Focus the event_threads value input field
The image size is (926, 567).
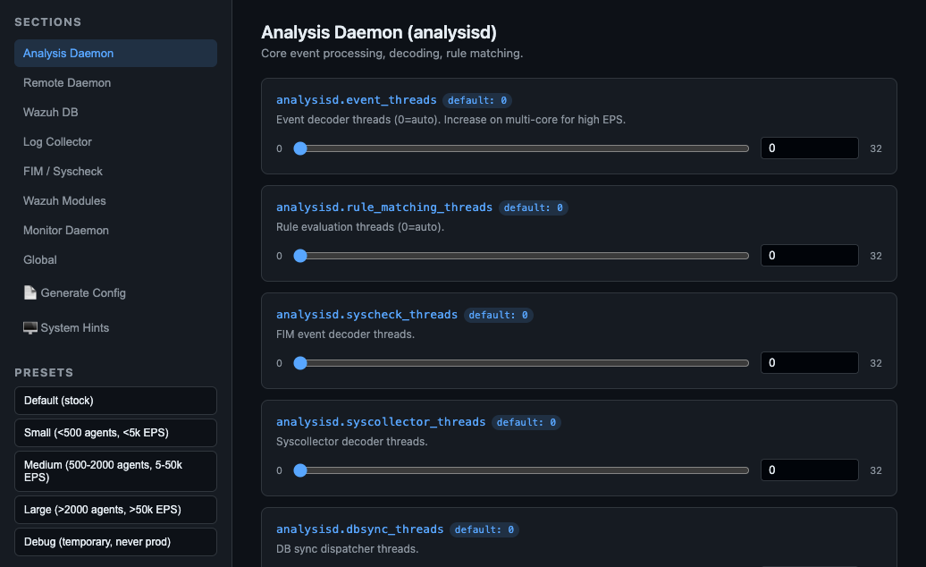810,148
